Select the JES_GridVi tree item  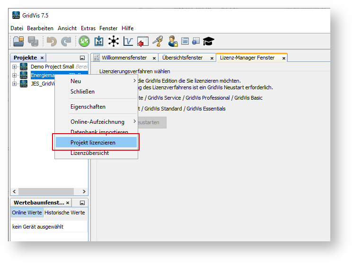click(43, 84)
